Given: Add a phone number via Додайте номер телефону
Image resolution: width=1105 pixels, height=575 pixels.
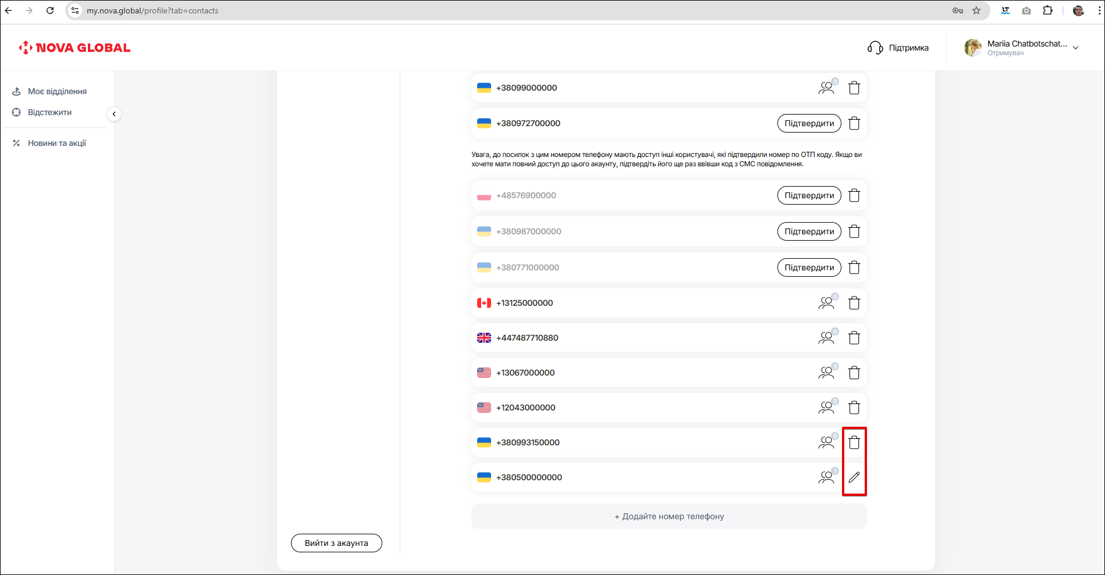Looking at the screenshot, I should [x=669, y=516].
